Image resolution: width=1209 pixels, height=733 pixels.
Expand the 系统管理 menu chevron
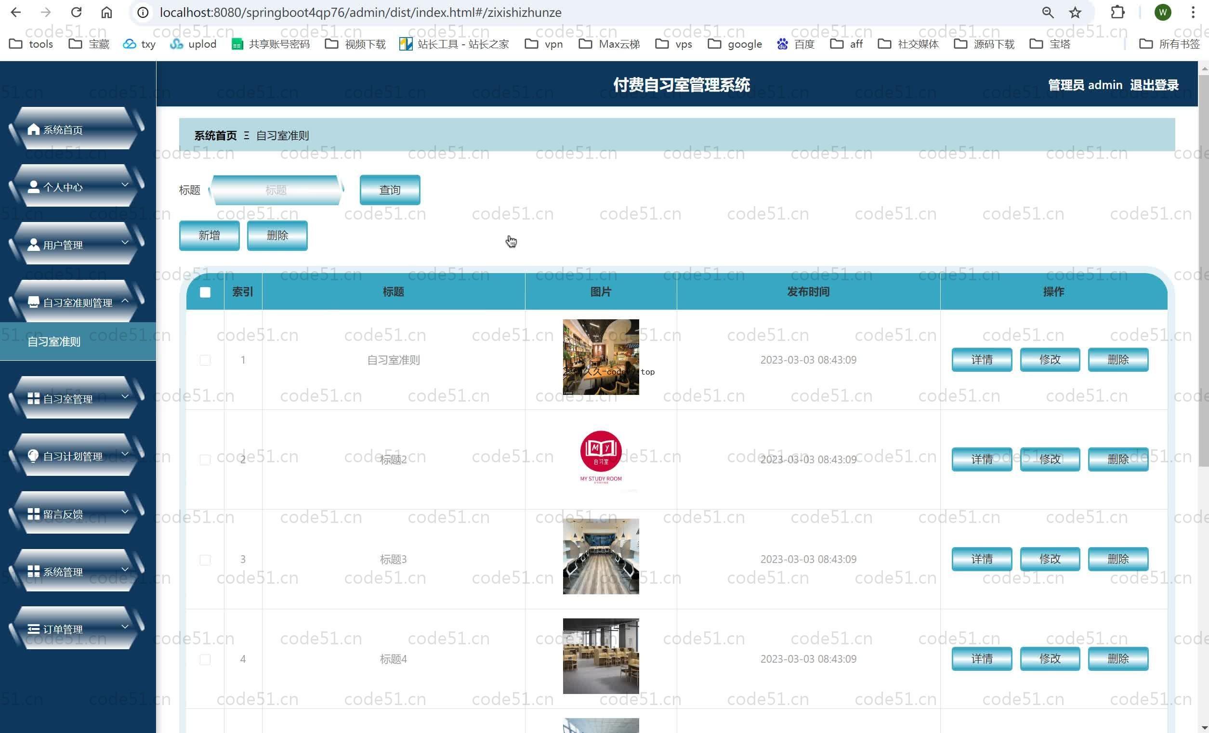click(x=125, y=569)
